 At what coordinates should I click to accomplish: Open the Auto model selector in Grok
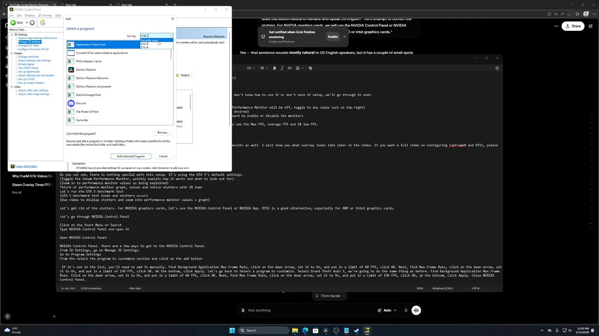[x=387, y=310]
